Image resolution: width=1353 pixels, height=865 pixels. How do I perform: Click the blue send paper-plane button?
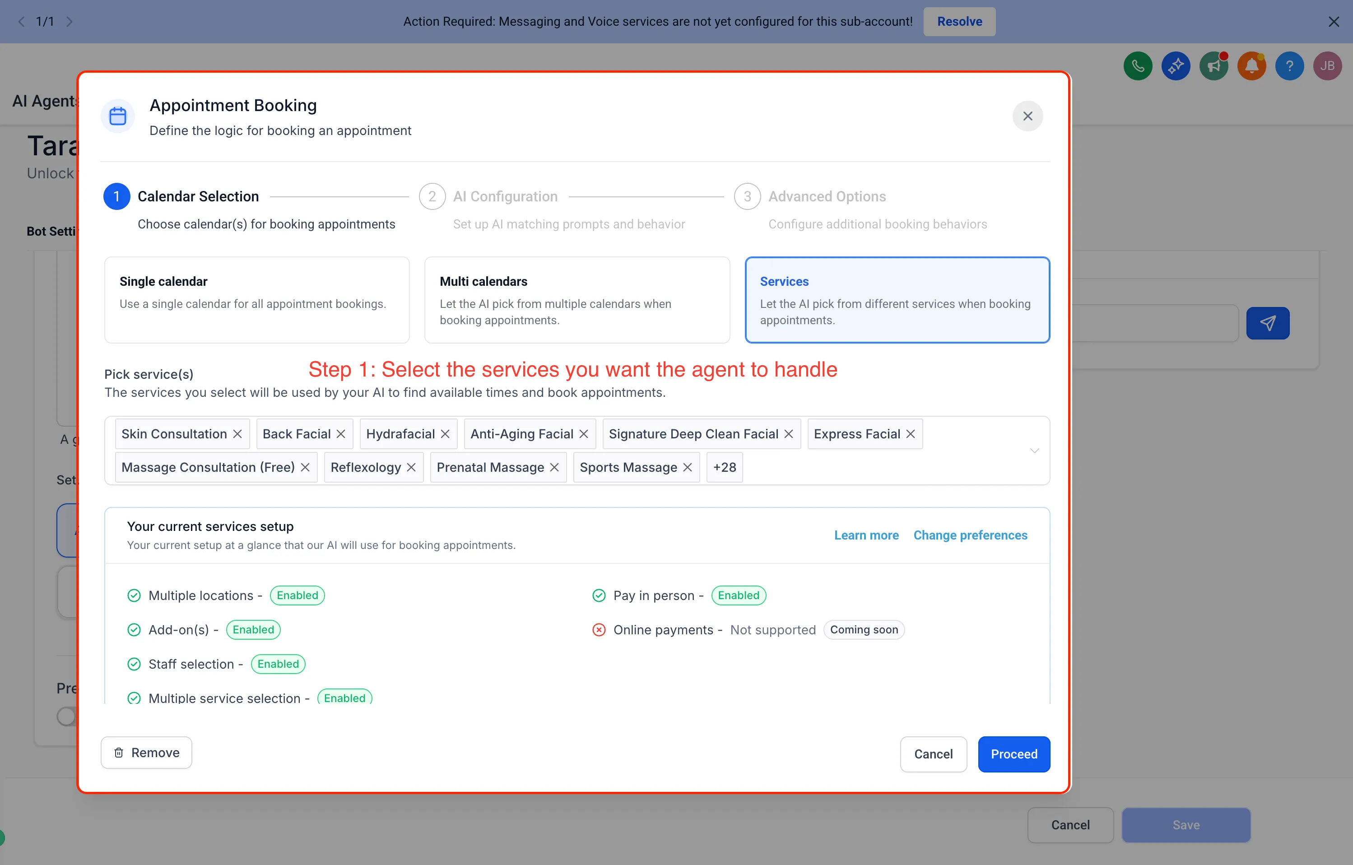pos(1268,323)
